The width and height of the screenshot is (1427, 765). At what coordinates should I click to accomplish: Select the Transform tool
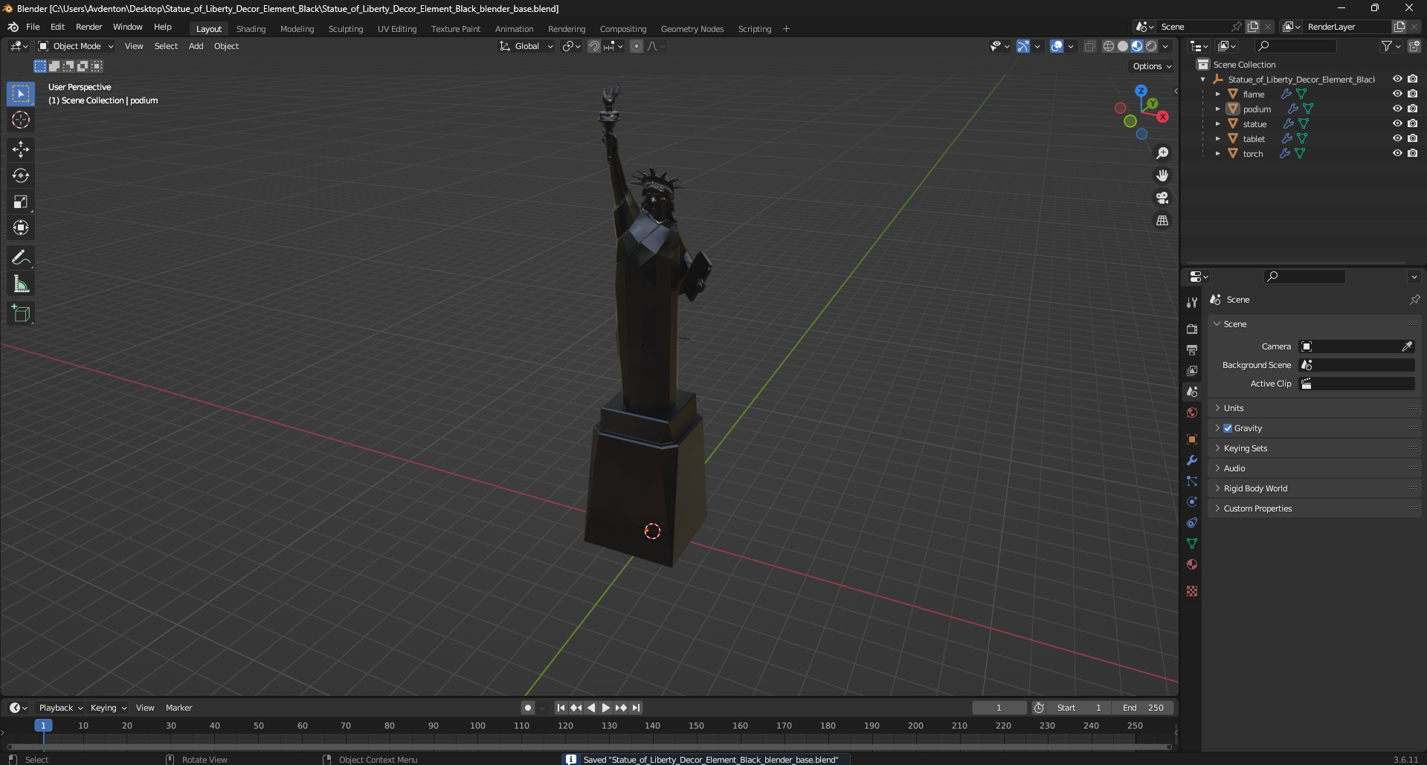tap(21, 227)
